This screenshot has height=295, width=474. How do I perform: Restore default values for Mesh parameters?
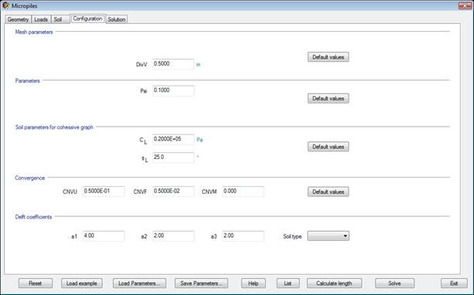coord(328,57)
